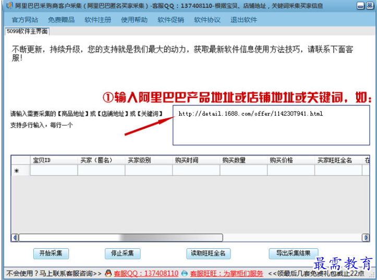Open 使用帮助 menu
This screenshot has width=377, height=280.
click(134, 20)
